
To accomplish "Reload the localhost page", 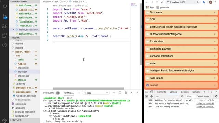I will tap(157, 2).
